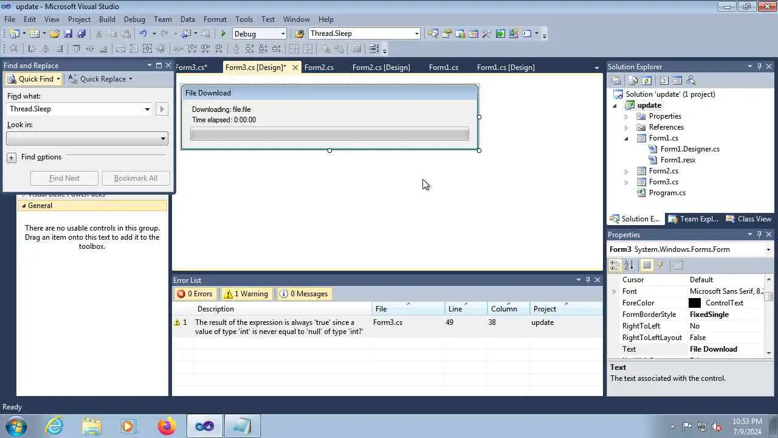The height and width of the screenshot is (438, 778).
Task: Open Windows Explorer from the taskbar
Action: [x=92, y=426]
